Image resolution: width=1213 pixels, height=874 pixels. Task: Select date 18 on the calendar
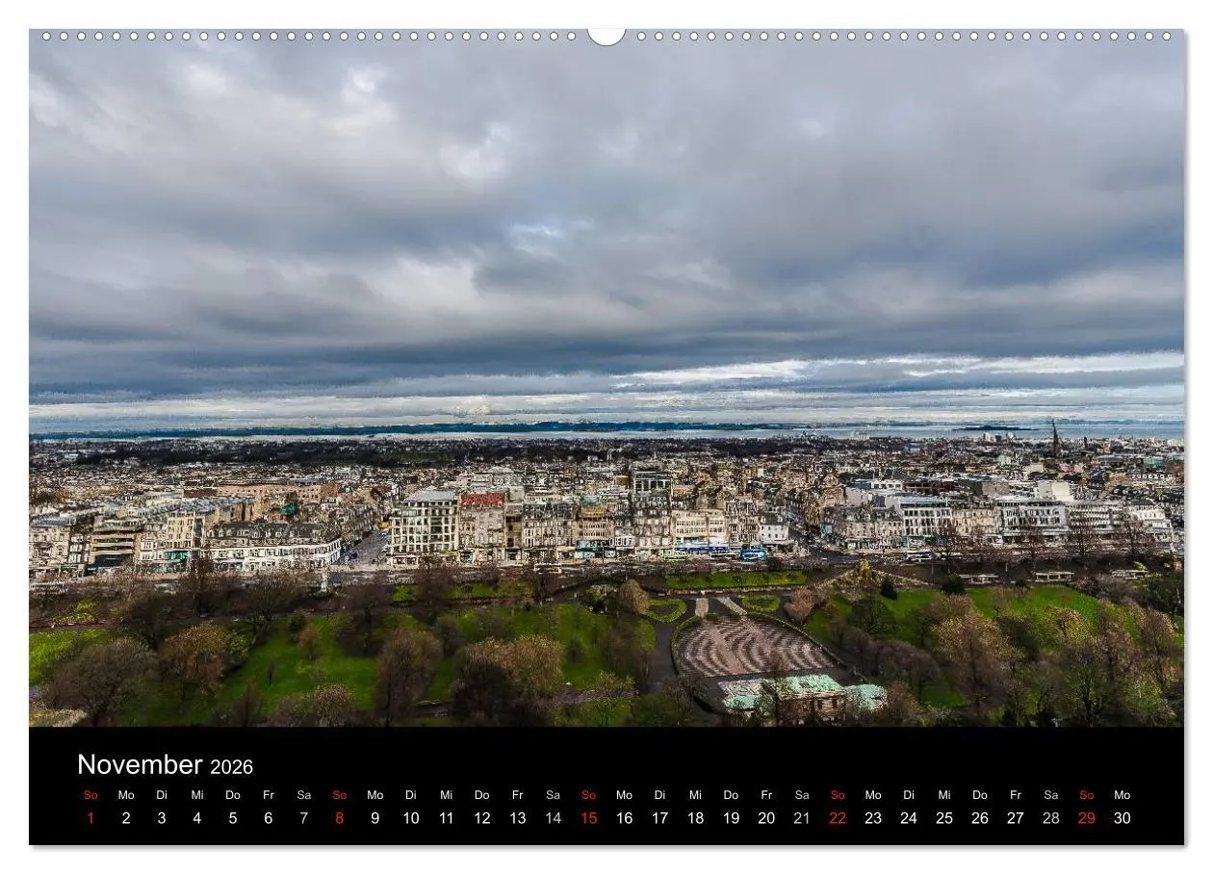[x=695, y=818]
